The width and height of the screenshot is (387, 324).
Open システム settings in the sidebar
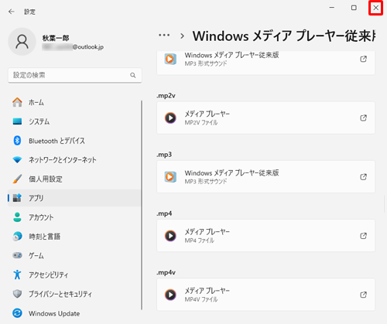[74, 121]
